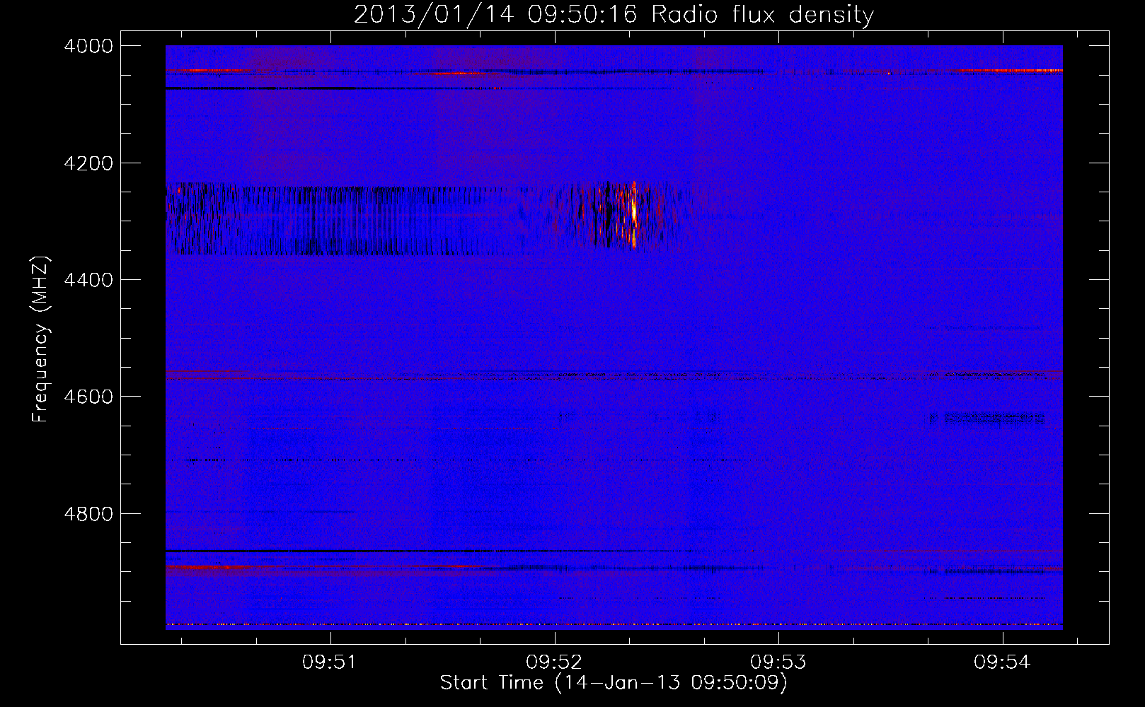Click the '4600' frequency tick label
The height and width of the screenshot is (707, 1145).
tap(88, 397)
